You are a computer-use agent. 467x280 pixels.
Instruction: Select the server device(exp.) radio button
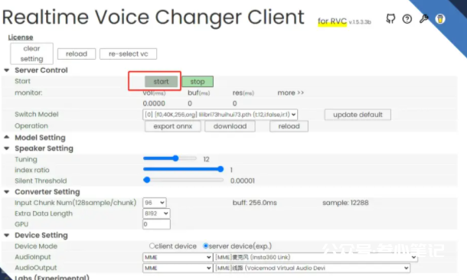click(205, 246)
